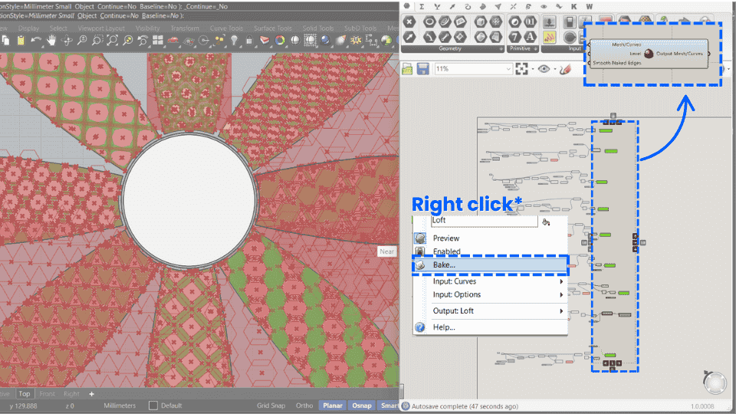
Task: Open the 11% zoom level dropdown
Action: [508, 69]
